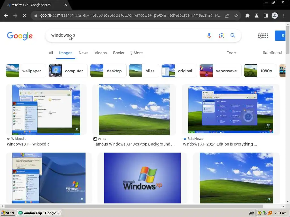
Task: Select the Chrome taskbar window button
Action: click(39, 213)
